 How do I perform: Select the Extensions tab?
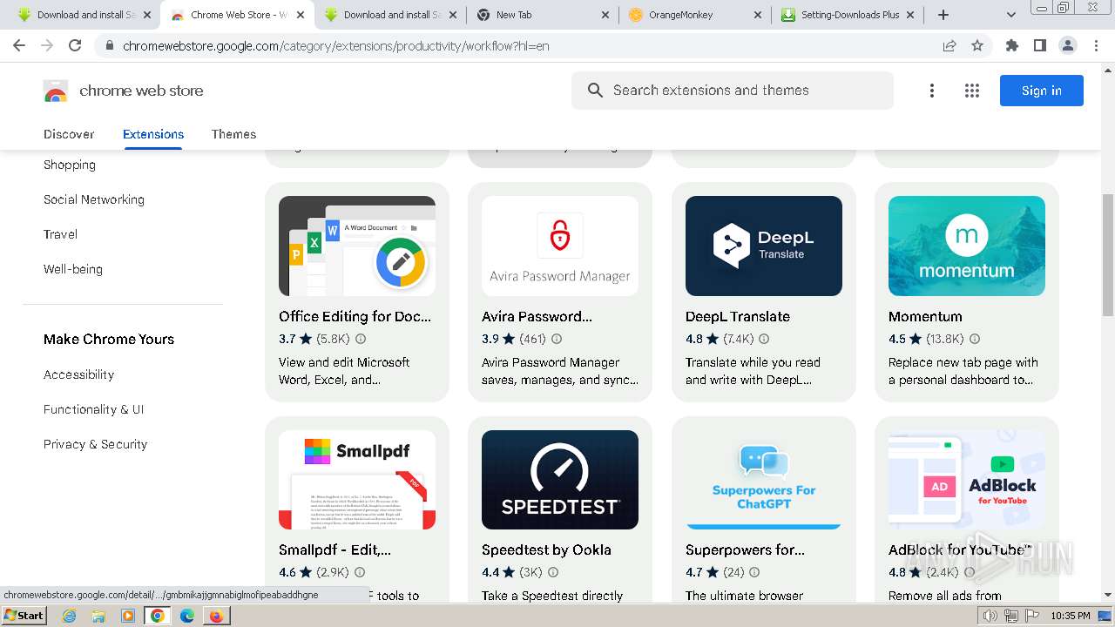click(153, 134)
